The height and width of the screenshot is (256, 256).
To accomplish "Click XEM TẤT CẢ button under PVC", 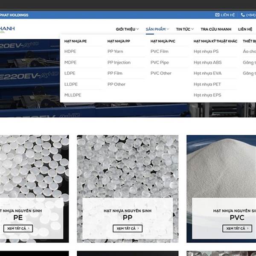I will tap(237, 228).
